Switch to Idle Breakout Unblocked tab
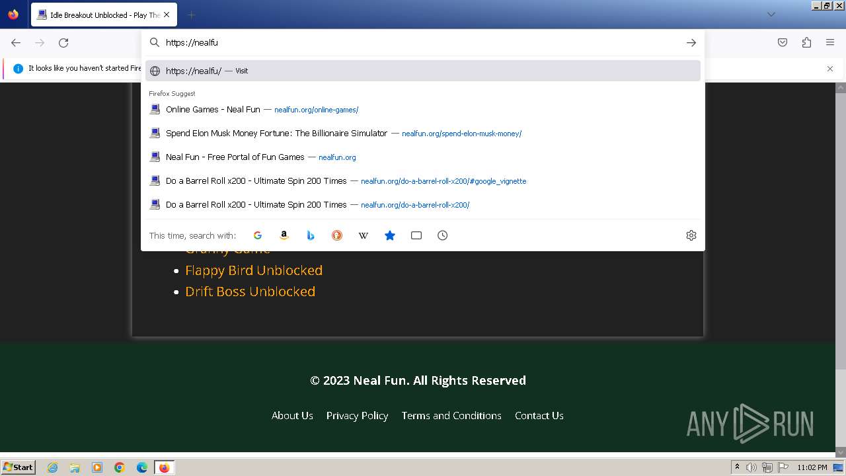This screenshot has width=846, height=476. coord(102,15)
